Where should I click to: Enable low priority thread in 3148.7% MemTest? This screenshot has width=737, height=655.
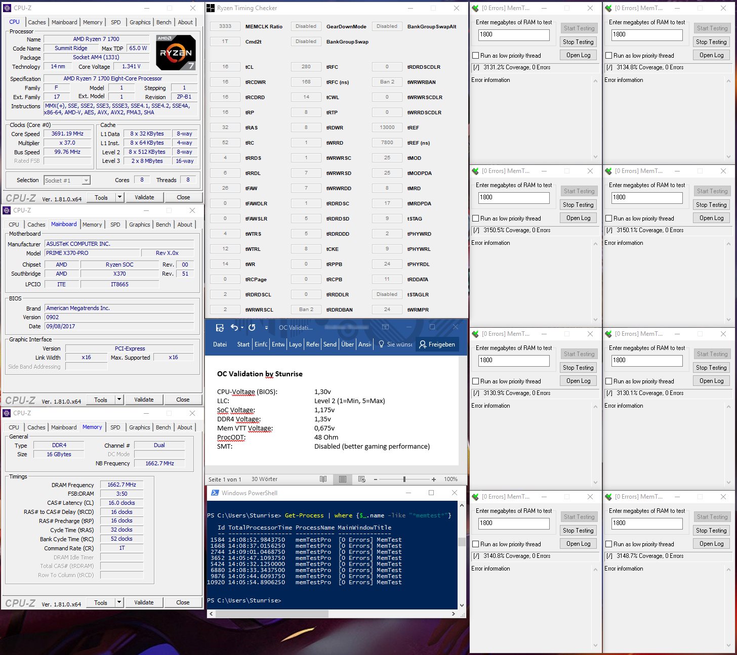pos(608,544)
